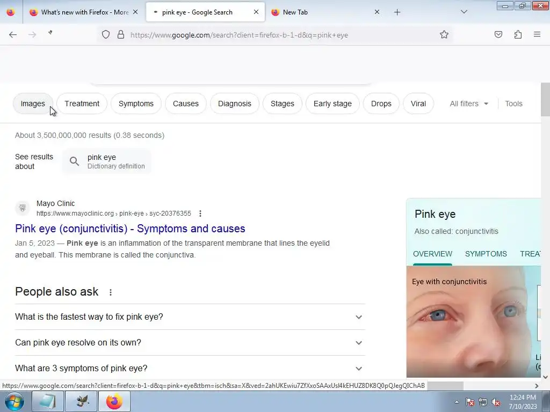Go back to the previous page
550x412 pixels.
coord(13,34)
